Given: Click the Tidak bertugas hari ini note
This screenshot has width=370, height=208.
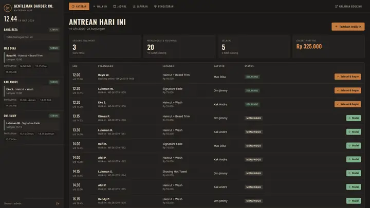Looking at the screenshot, I should (31, 37).
